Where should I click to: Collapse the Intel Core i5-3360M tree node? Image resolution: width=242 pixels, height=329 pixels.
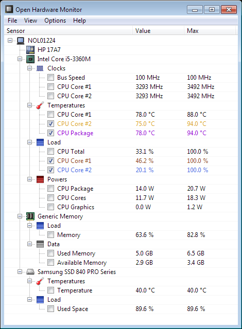pyautogui.click(x=20, y=59)
